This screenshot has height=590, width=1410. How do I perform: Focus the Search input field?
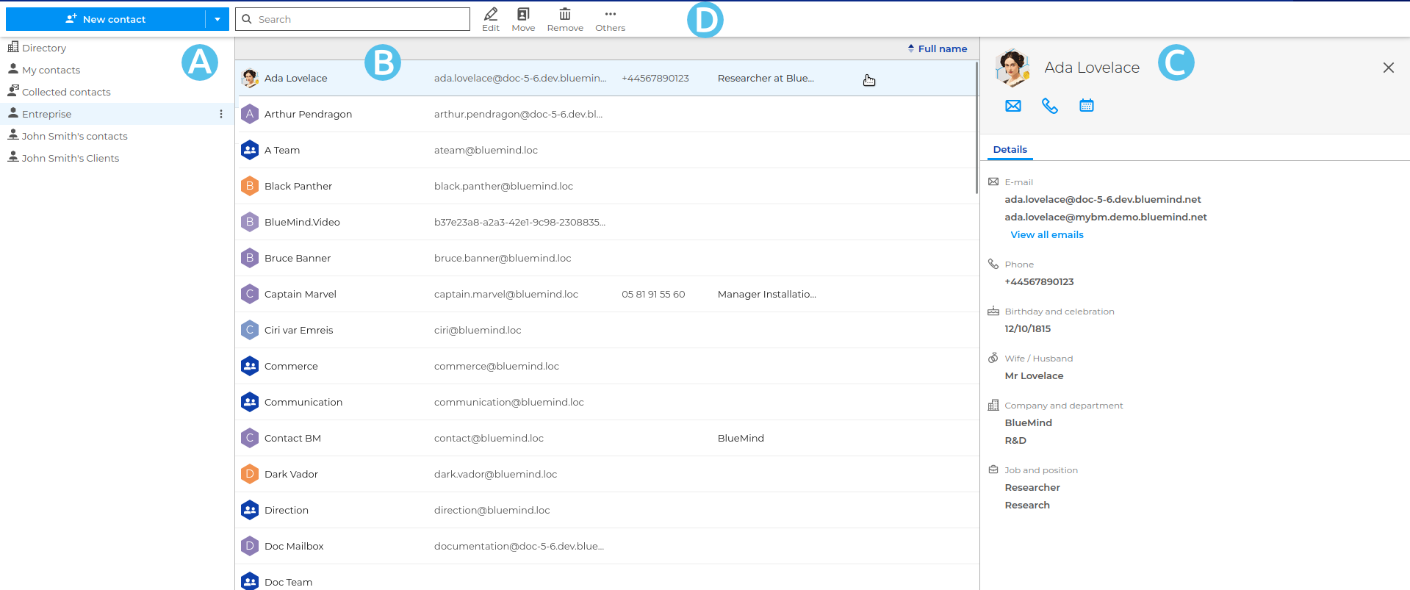[x=353, y=19]
